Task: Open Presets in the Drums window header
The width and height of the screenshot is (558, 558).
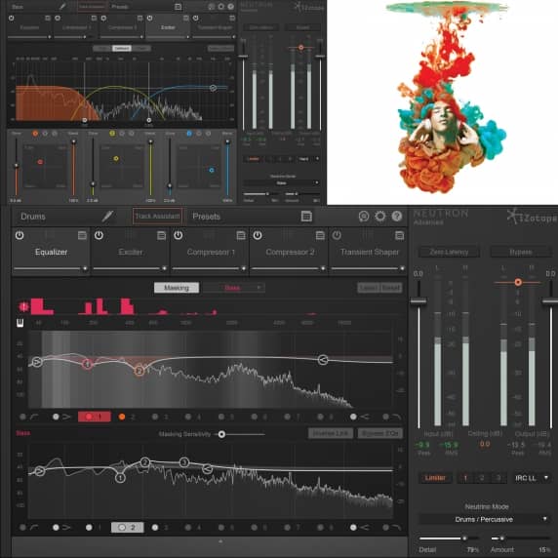Action: [x=207, y=217]
